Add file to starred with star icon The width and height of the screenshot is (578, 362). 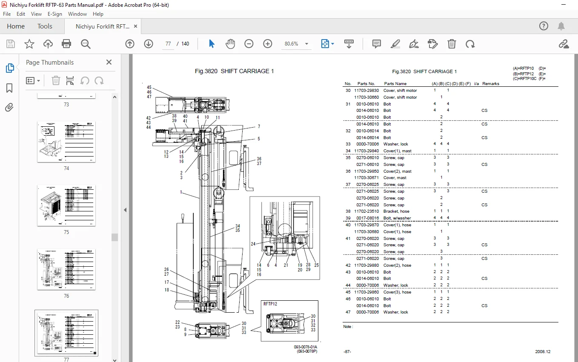[x=29, y=44]
